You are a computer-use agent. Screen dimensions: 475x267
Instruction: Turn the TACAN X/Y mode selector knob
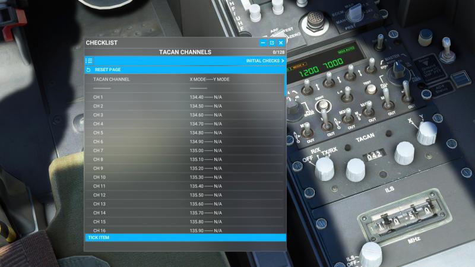[x=427, y=133]
